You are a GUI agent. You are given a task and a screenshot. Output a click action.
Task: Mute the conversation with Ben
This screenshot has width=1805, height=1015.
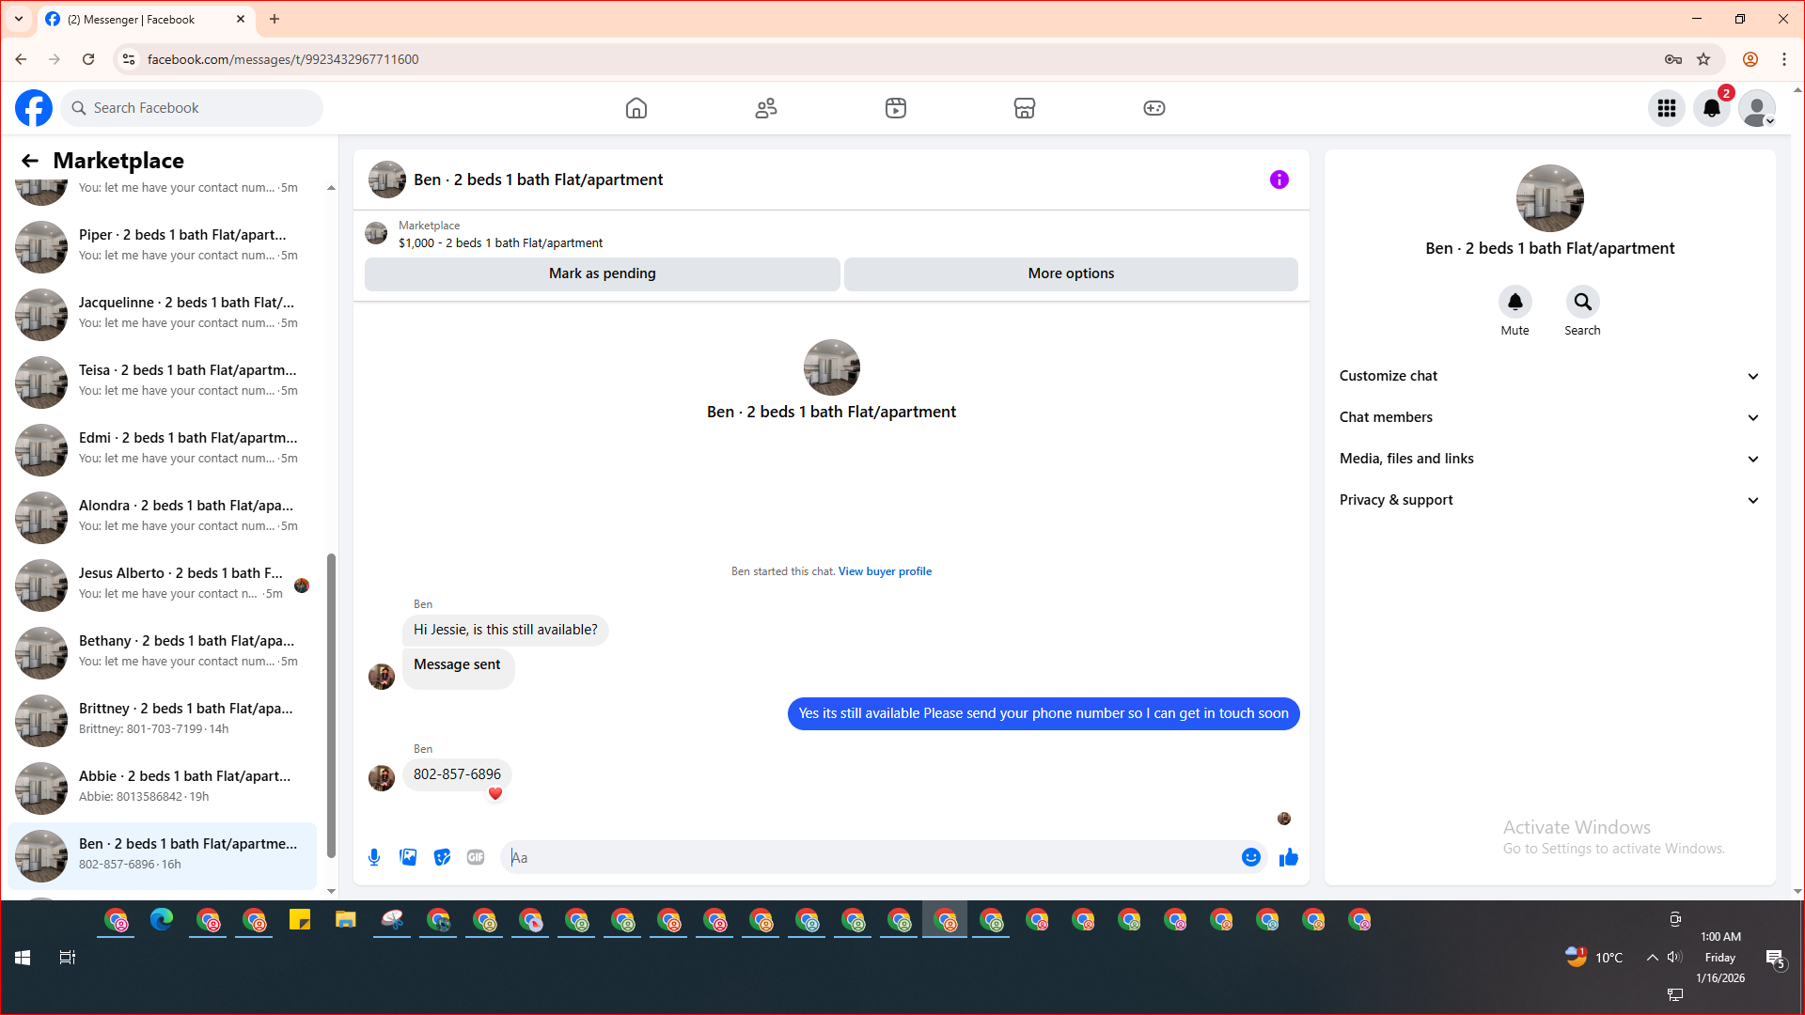tap(1515, 303)
